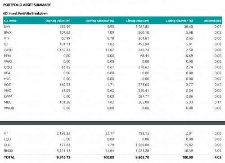Click the VWO row label

(8, 61)
